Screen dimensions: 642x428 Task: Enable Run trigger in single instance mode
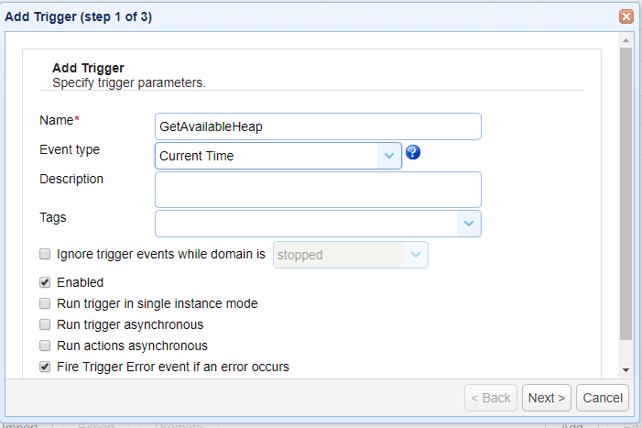click(45, 303)
